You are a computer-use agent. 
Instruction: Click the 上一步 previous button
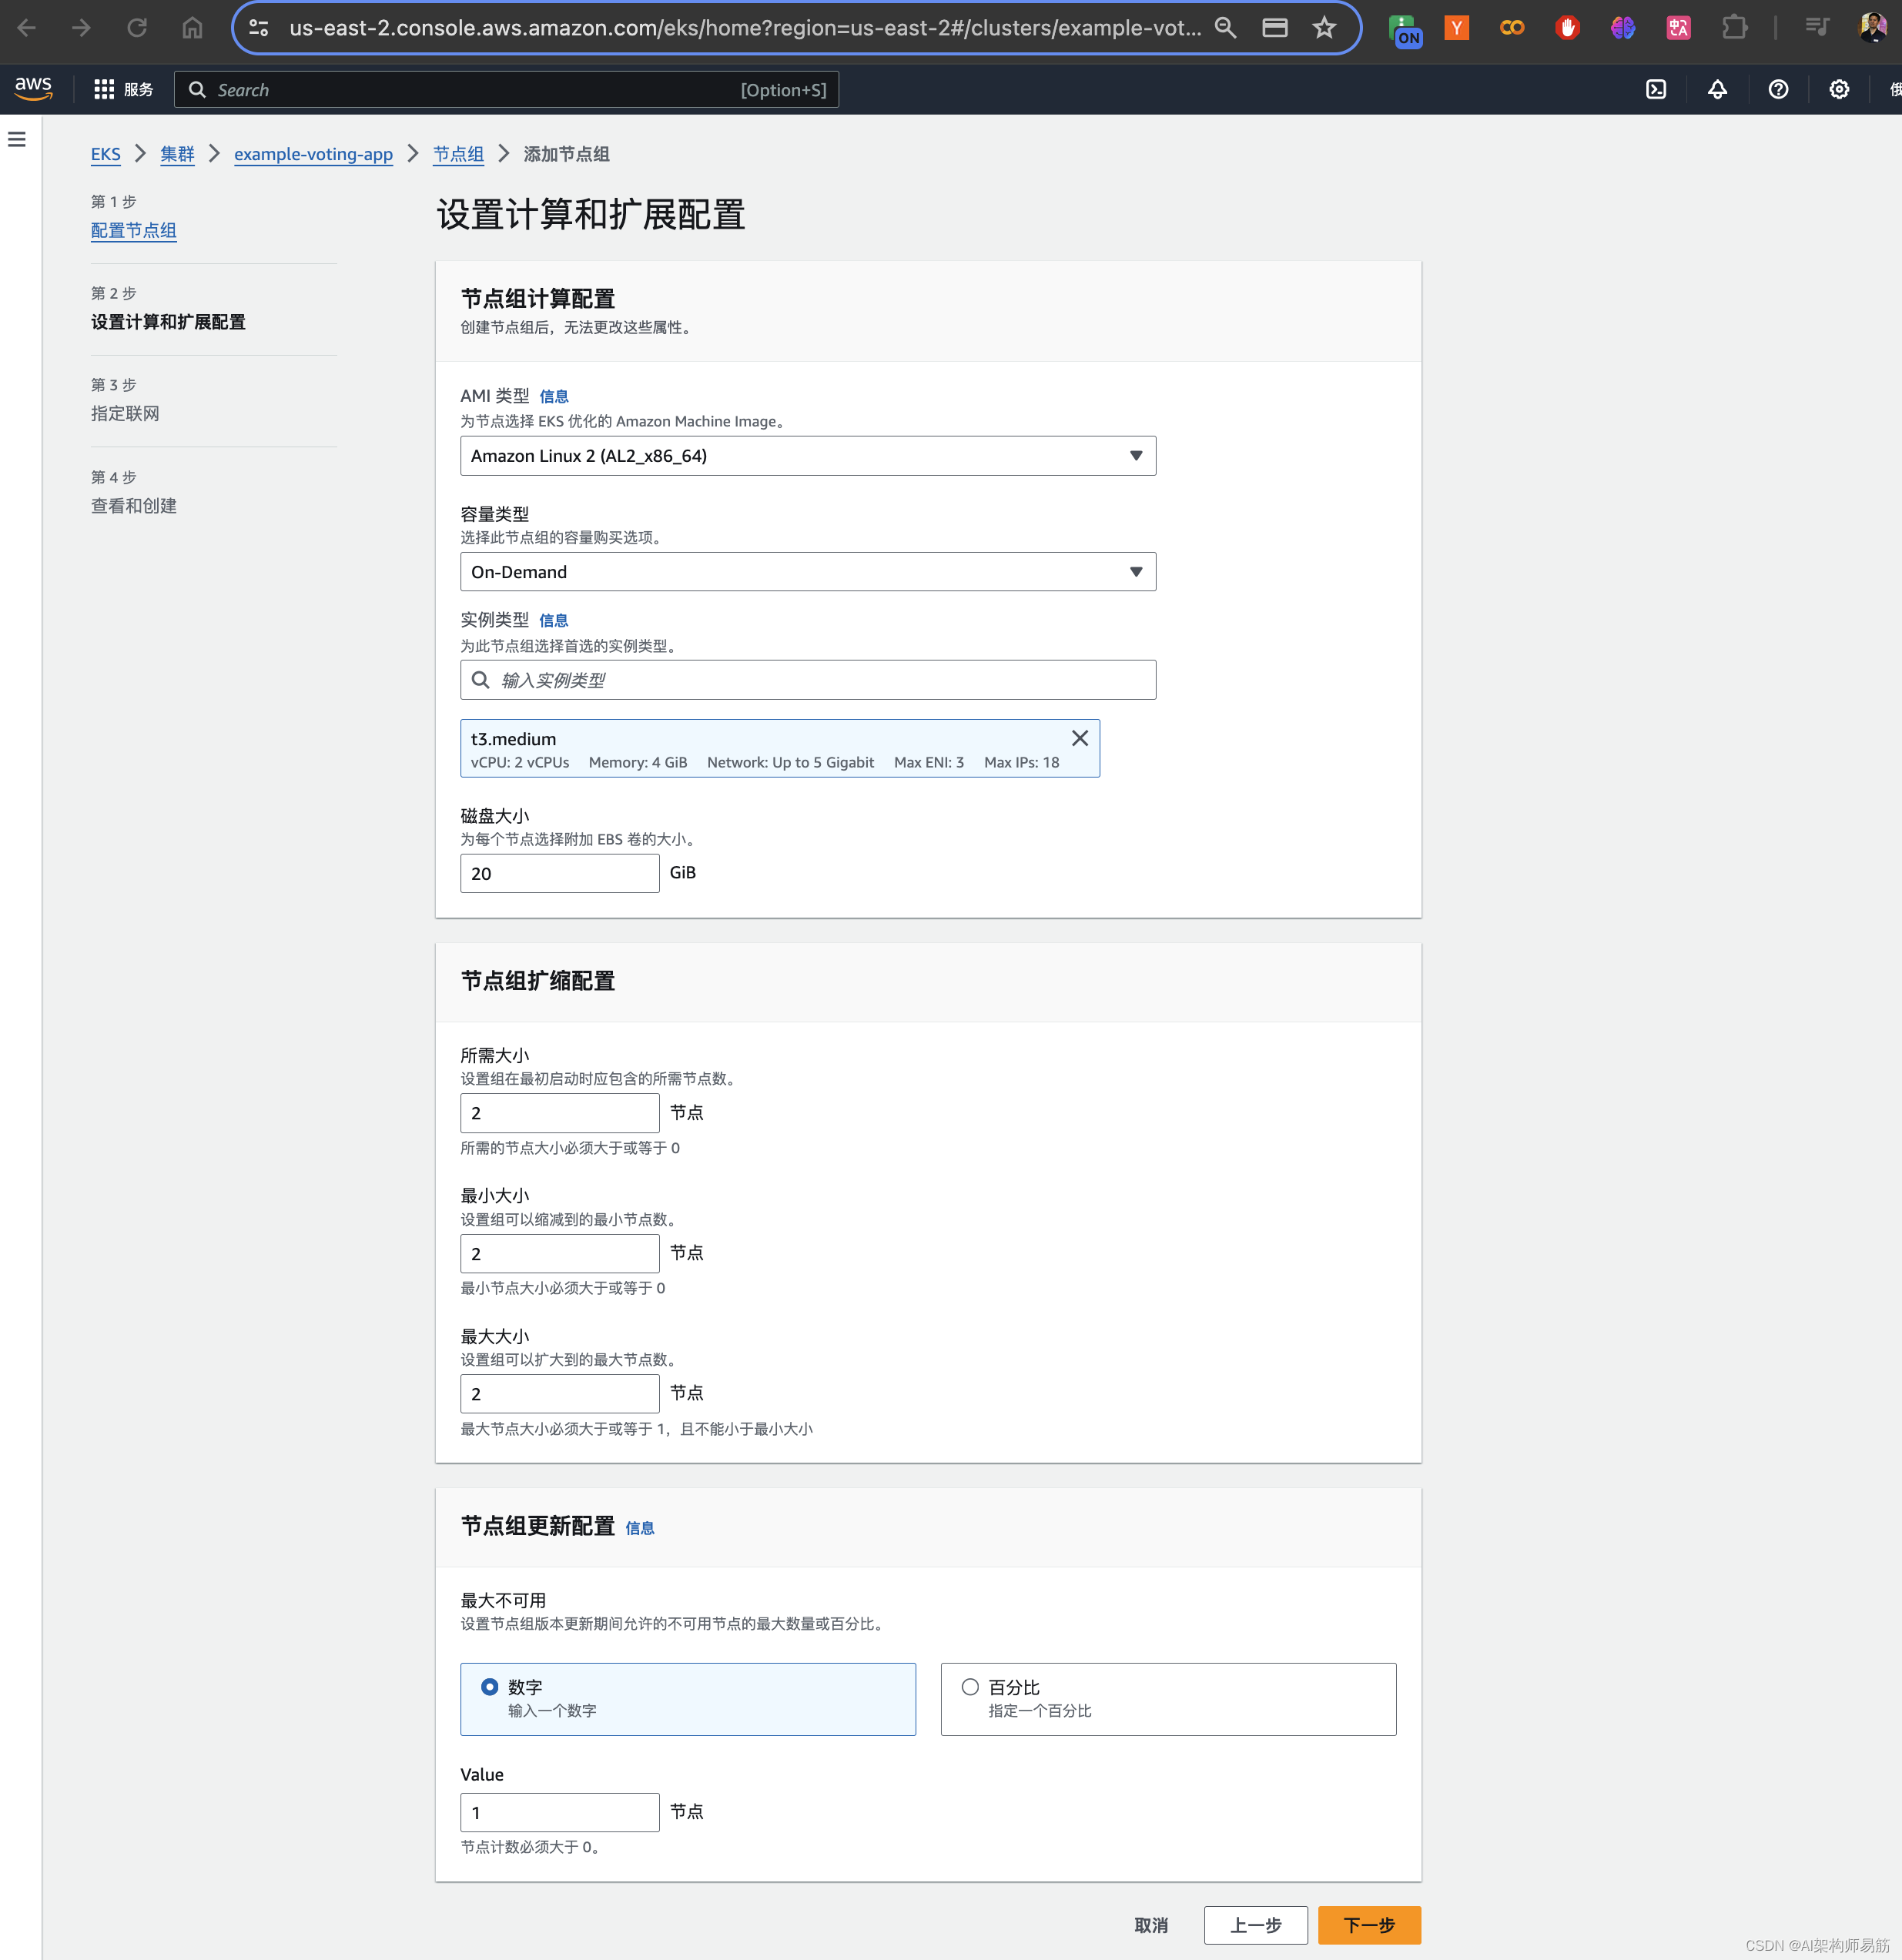point(1256,1925)
